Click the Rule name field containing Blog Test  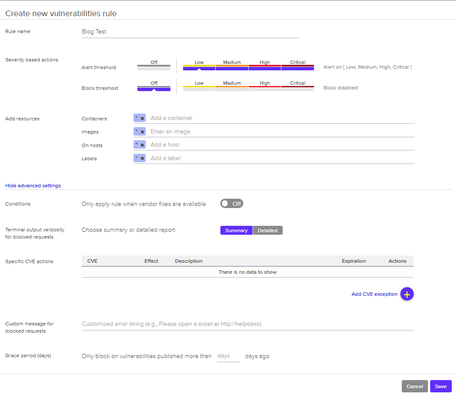tap(190, 32)
